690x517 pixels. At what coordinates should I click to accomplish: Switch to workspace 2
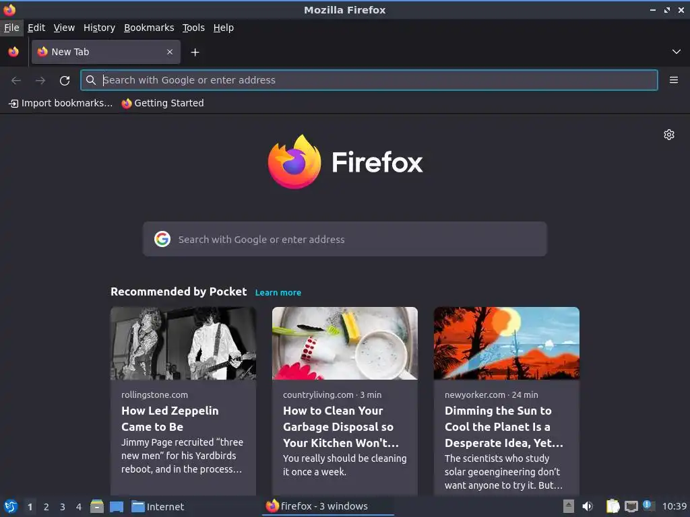(46, 507)
